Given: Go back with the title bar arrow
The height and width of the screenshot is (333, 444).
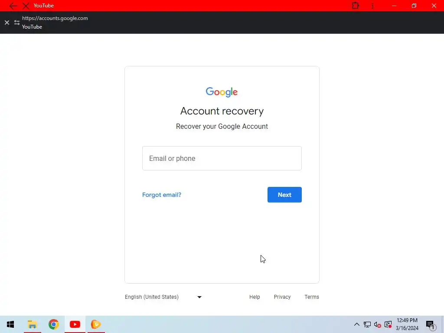Looking at the screenshot, I should [13, 6].
